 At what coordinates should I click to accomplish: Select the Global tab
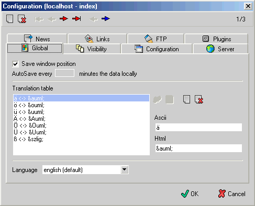[x=35, y=48]
